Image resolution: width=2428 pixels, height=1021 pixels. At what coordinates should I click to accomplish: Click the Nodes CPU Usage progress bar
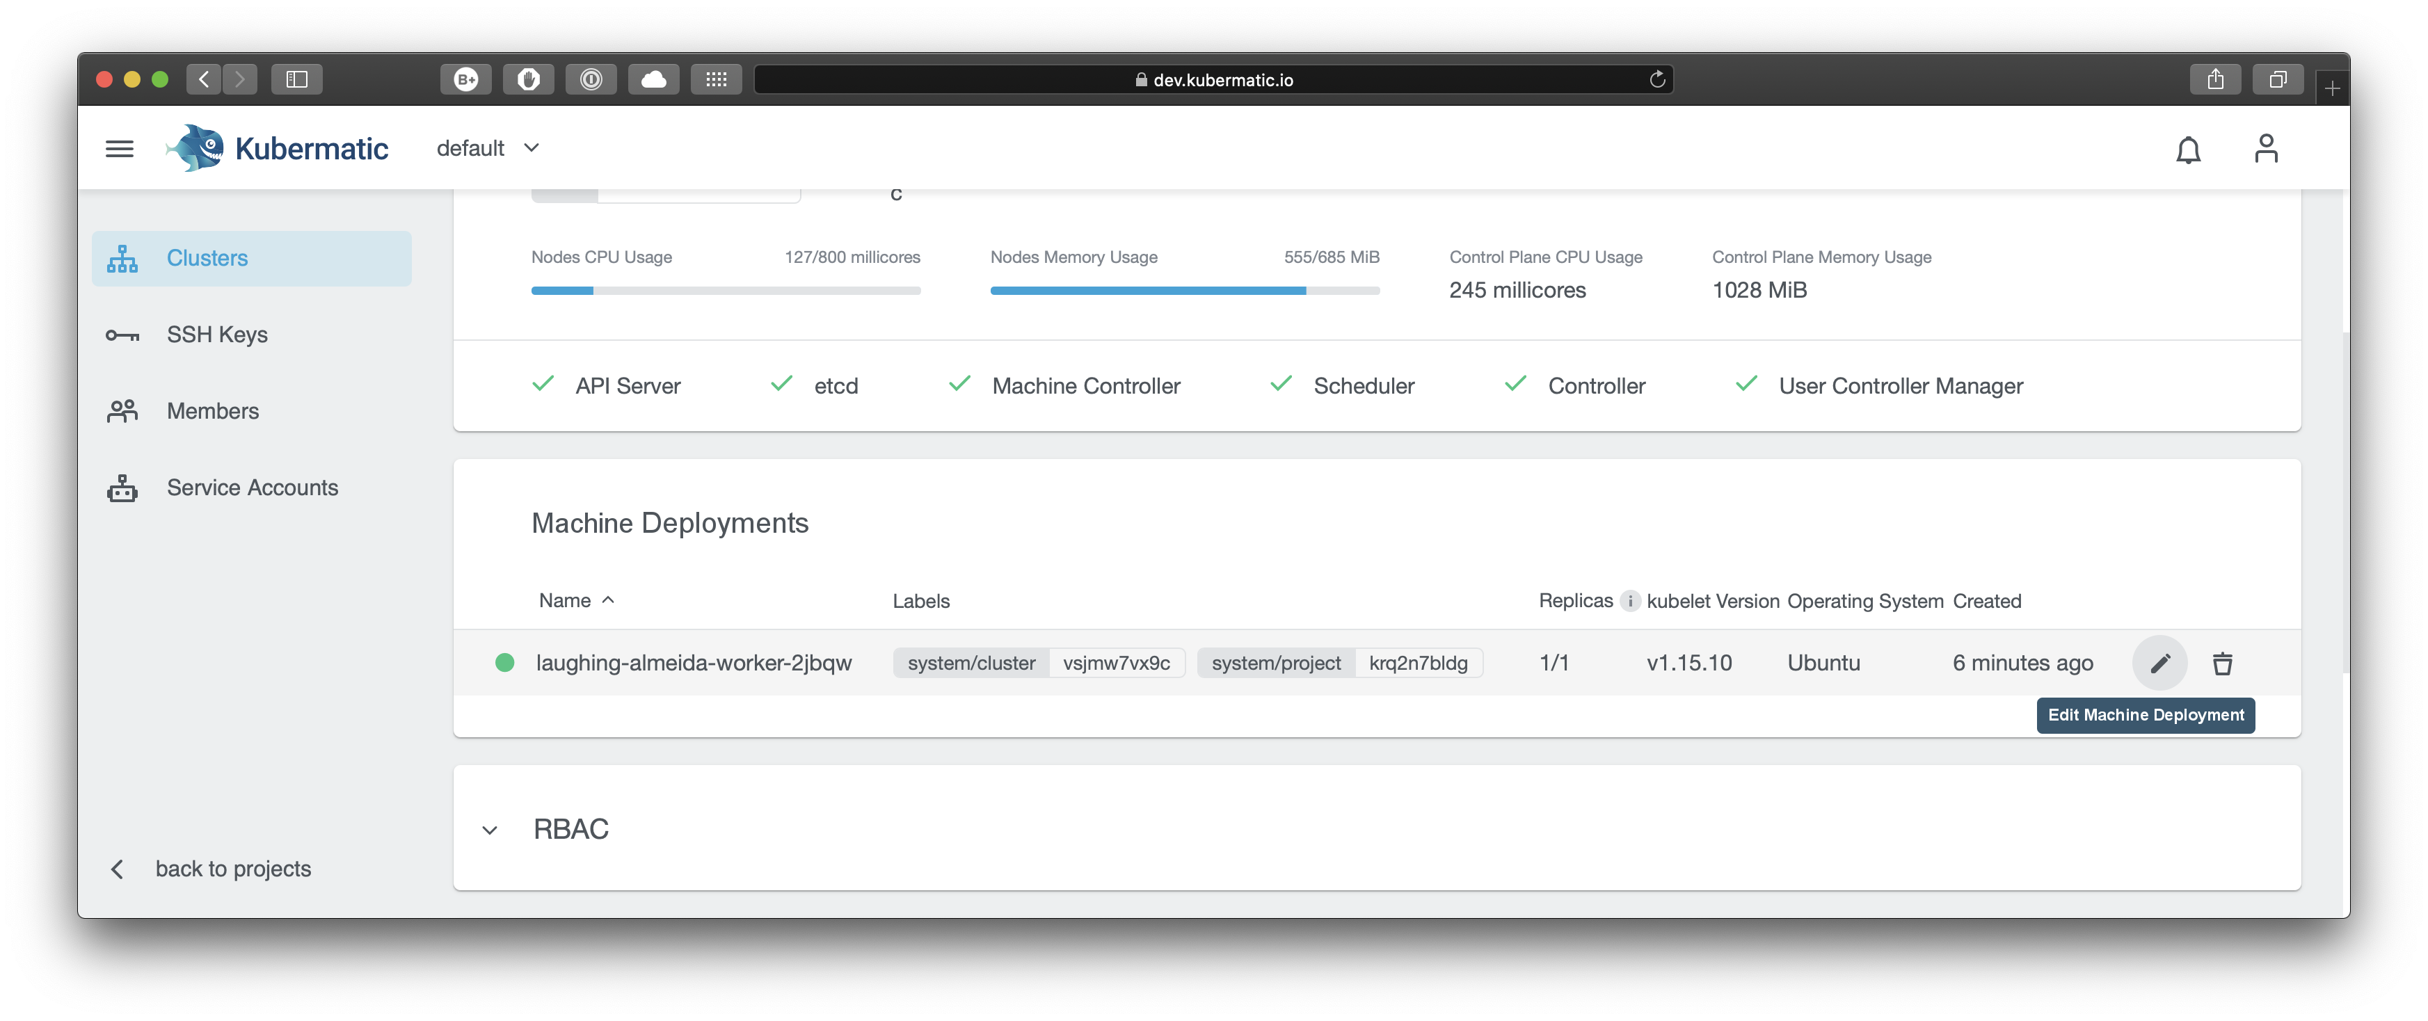coord(726,290)
